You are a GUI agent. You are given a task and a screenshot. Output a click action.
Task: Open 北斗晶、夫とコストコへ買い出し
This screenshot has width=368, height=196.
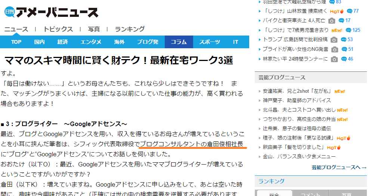click(x=300, y=110)
